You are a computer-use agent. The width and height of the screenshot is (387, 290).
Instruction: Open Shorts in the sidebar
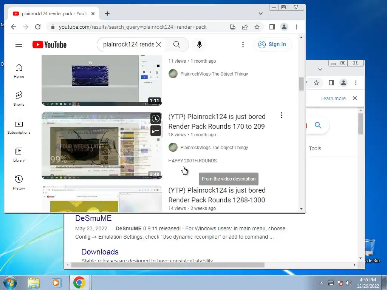click(19, 99)
